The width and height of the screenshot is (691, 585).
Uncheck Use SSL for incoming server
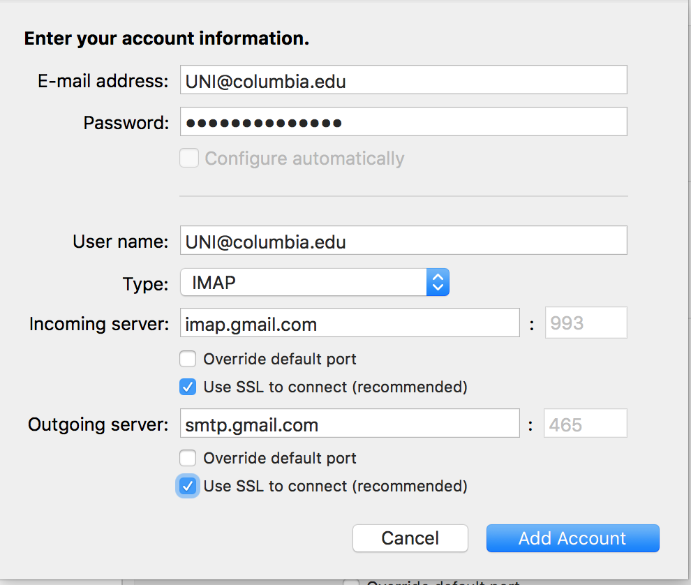tap(188, 387)
